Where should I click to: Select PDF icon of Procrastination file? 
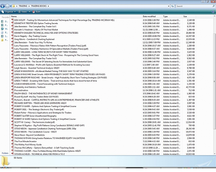pos(13,90)
